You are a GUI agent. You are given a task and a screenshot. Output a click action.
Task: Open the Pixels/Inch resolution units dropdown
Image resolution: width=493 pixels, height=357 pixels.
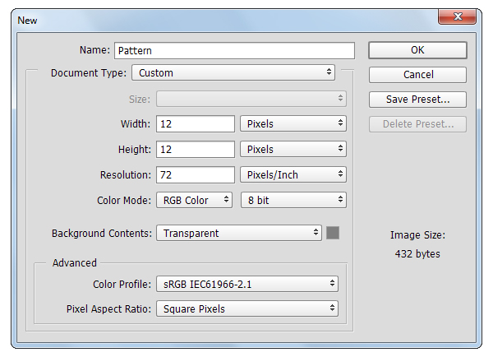coord(293,175)
